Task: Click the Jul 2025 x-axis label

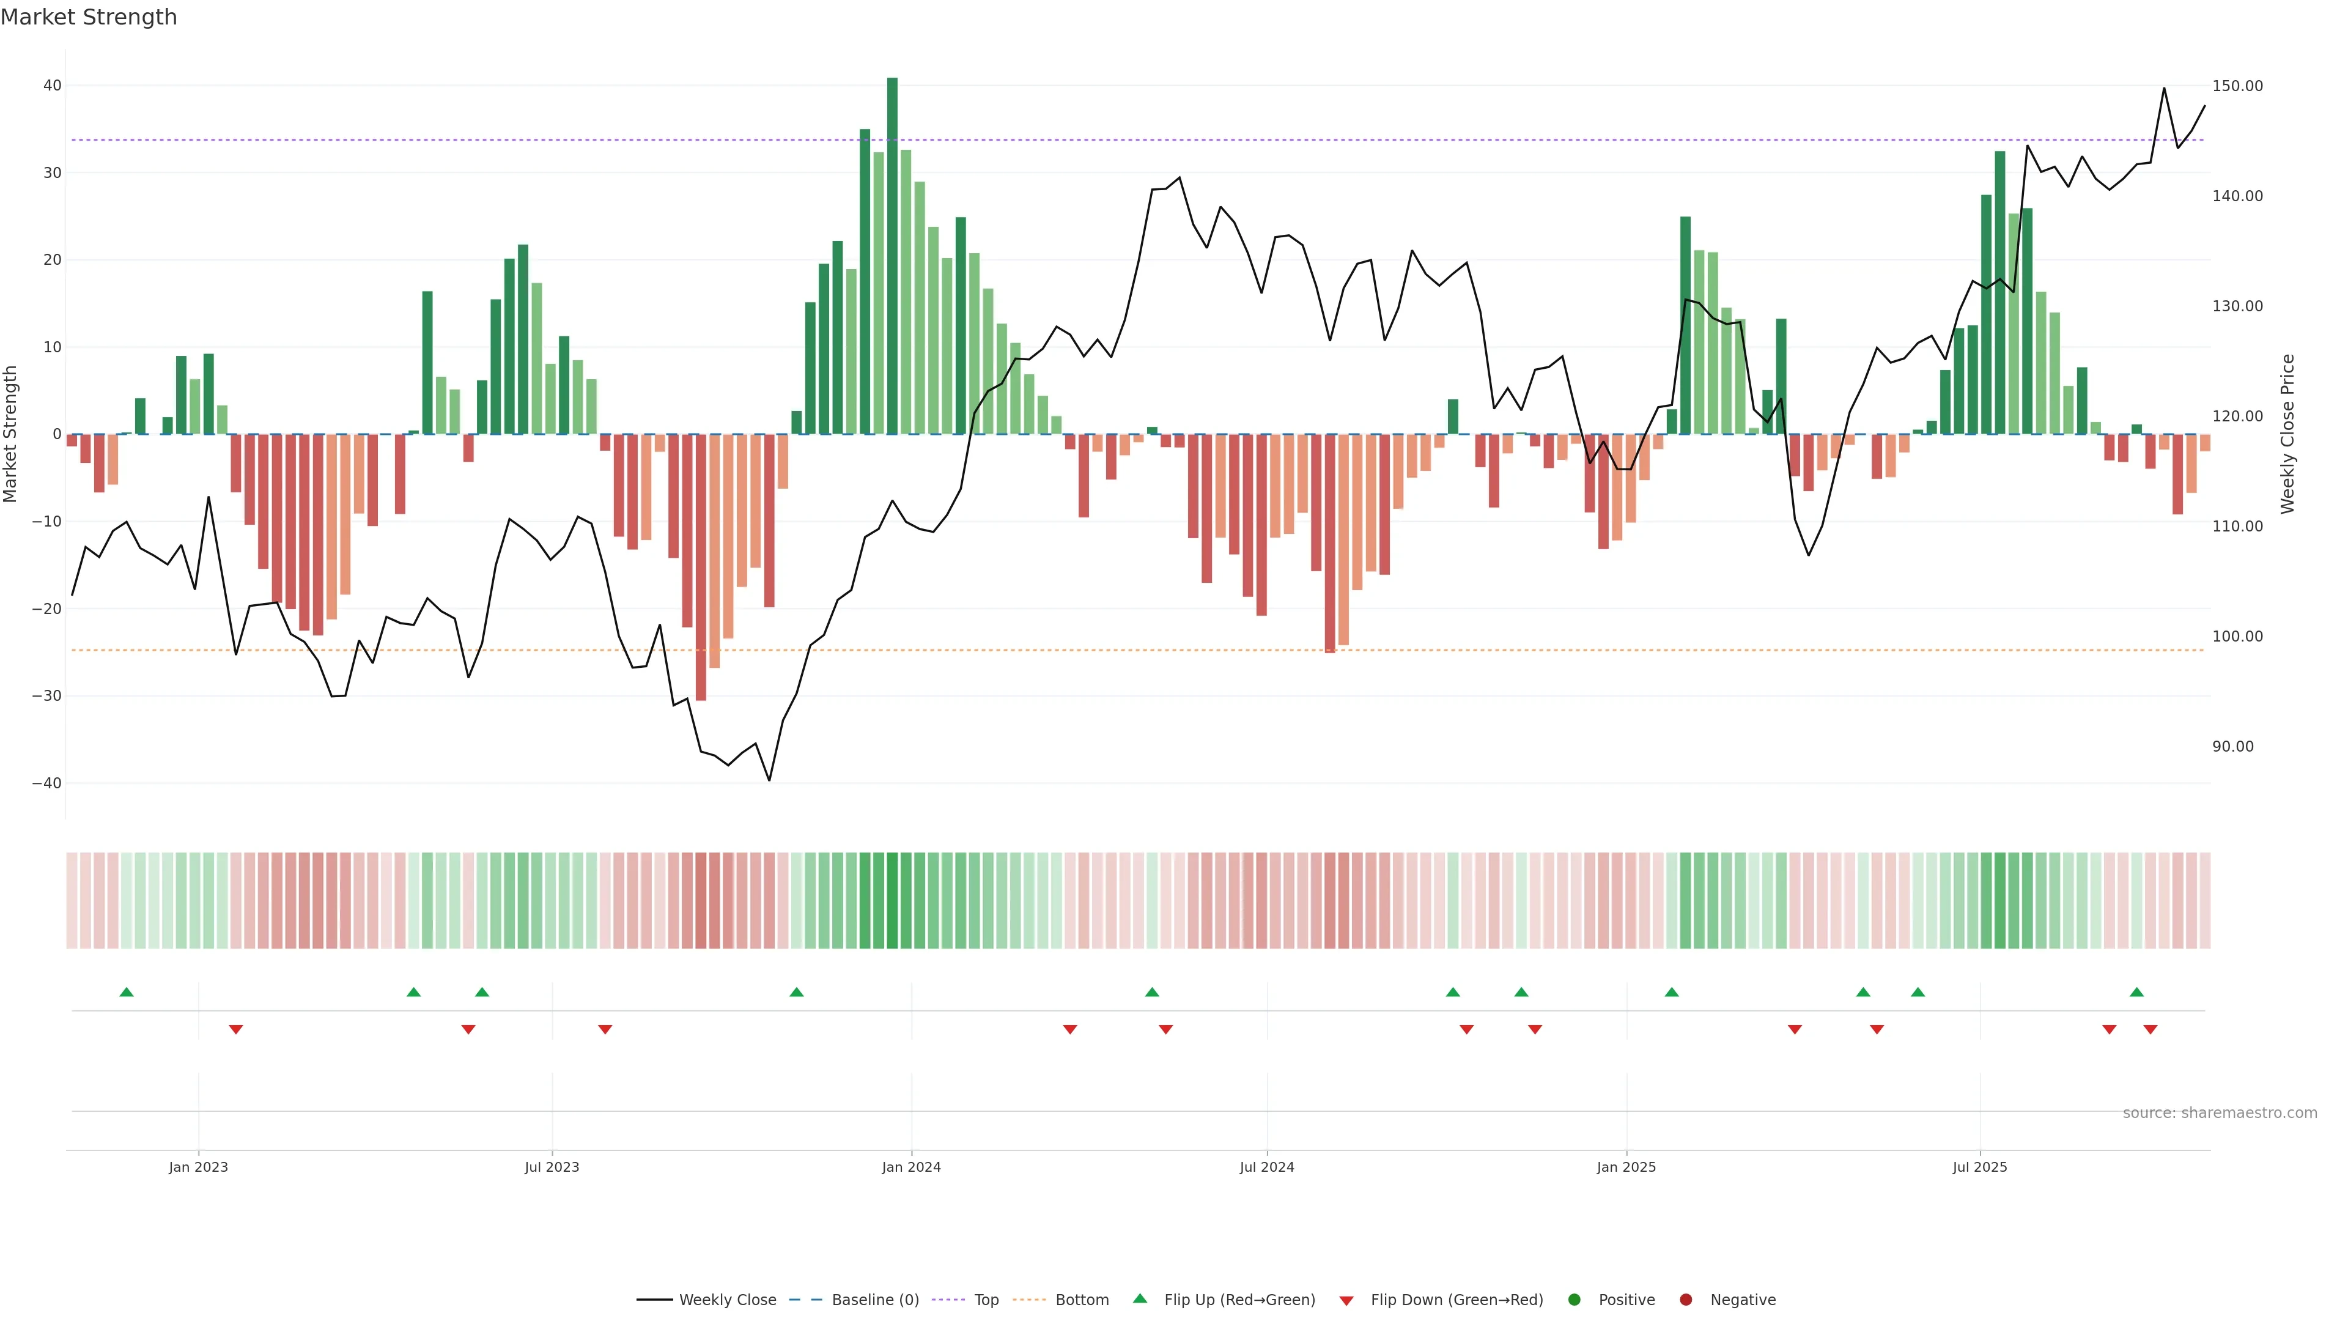Action: click(x=1980, y=1167)
